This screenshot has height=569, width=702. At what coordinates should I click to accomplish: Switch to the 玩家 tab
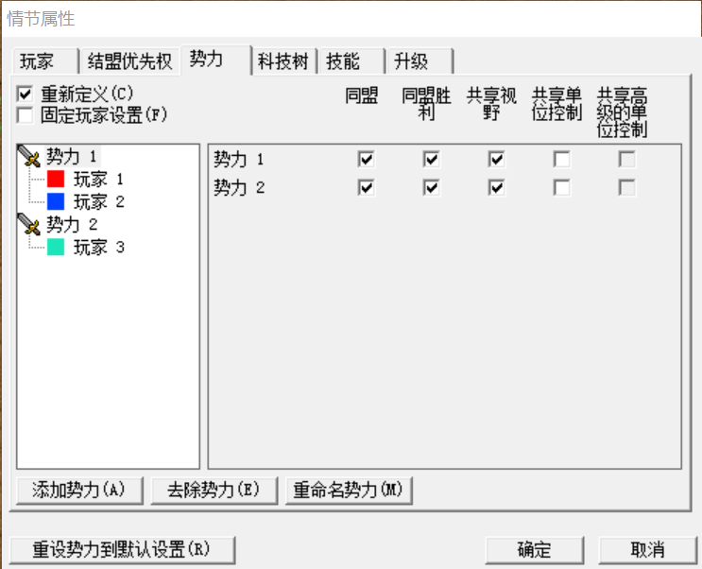click(43, 61)
